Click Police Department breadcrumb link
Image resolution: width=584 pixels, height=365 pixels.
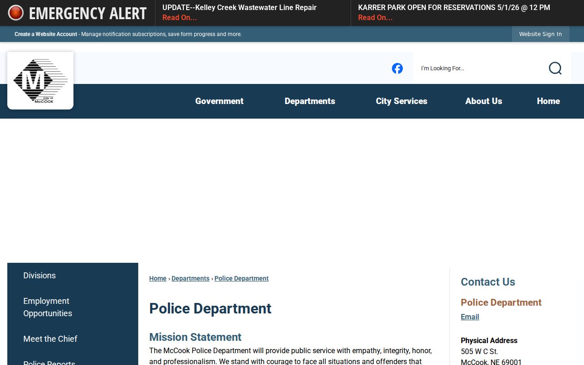click(x=241, y=278)
